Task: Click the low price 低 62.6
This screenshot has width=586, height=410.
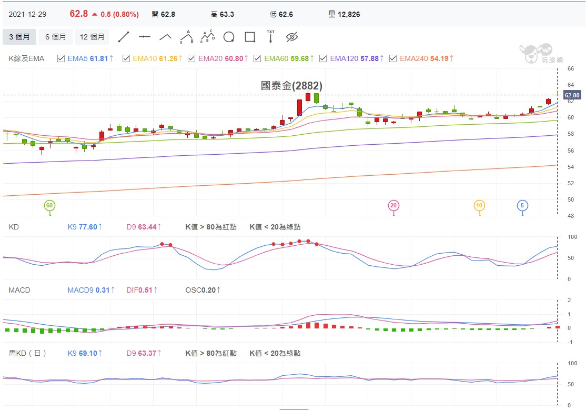Action: (281, 14)
